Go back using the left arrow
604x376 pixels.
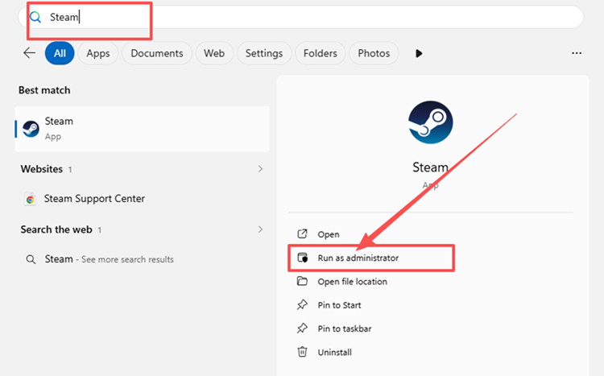[29, 53]
